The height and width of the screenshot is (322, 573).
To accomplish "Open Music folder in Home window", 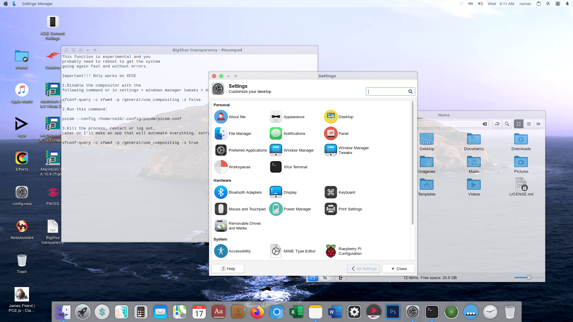I will point(474,165).
